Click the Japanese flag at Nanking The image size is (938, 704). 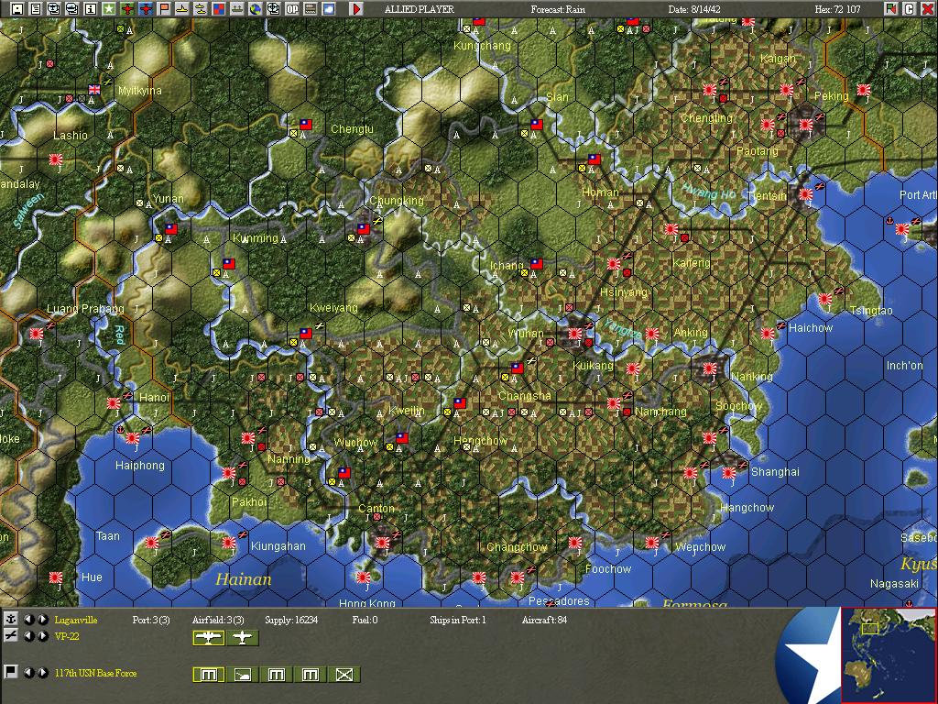(x=710, y=368)
